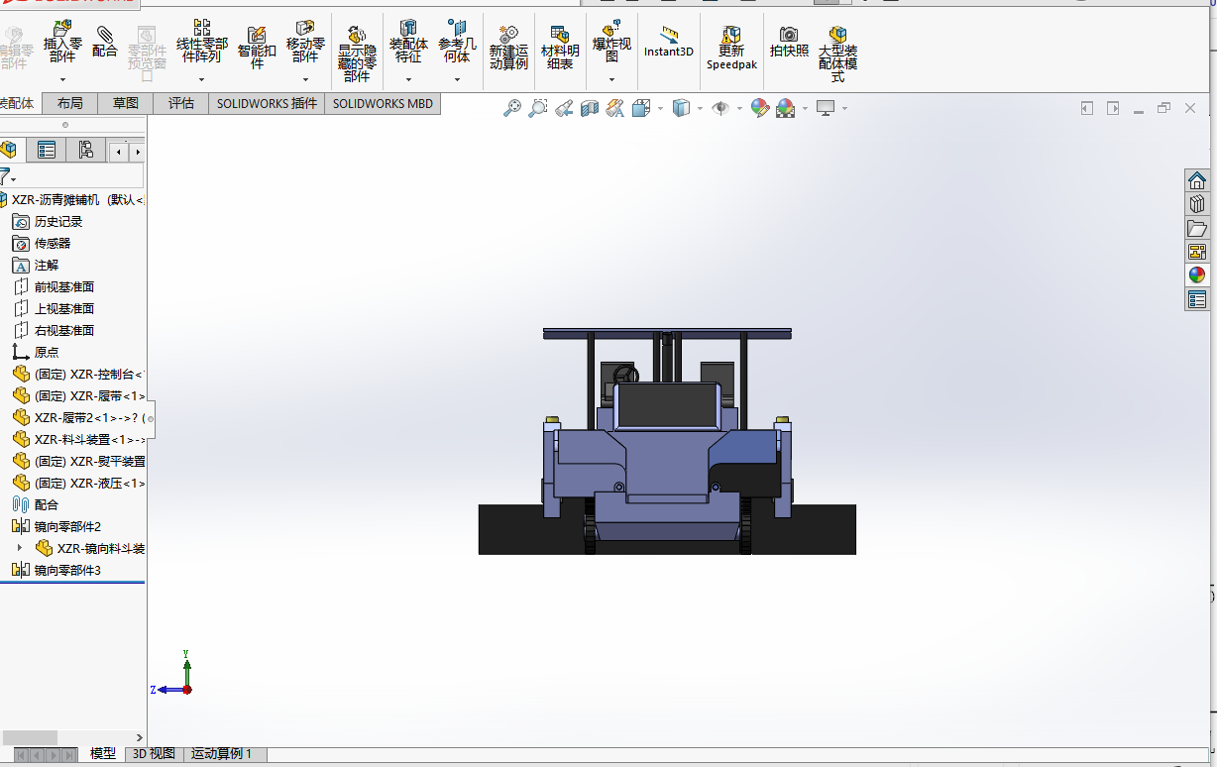Screen dimensions: 1217x767
Task: Click the Edit Appearance color ball icon
Action: point(760,108)
